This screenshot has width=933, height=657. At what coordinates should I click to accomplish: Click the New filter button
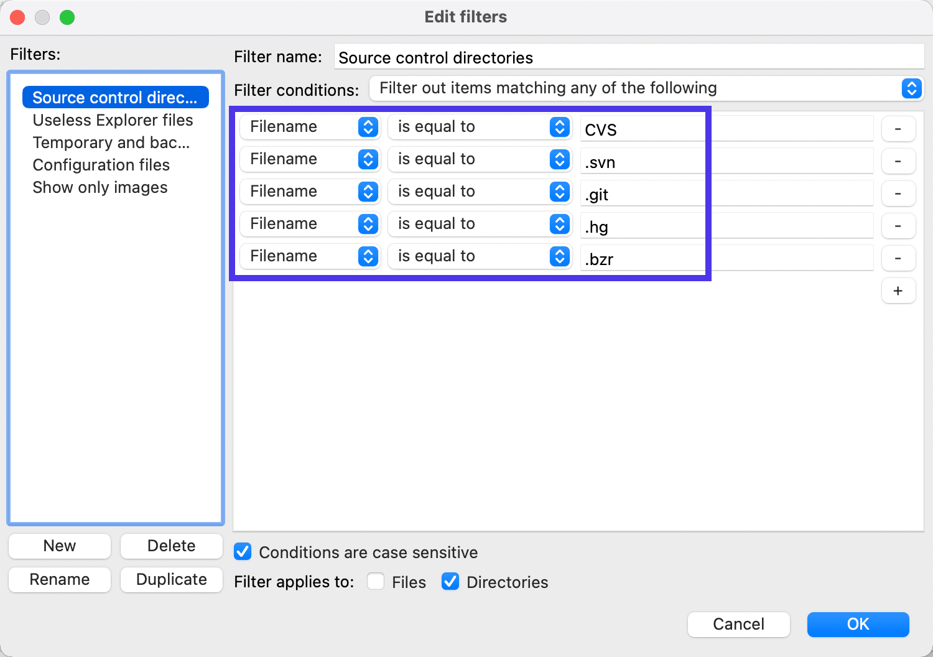(60, 546)
